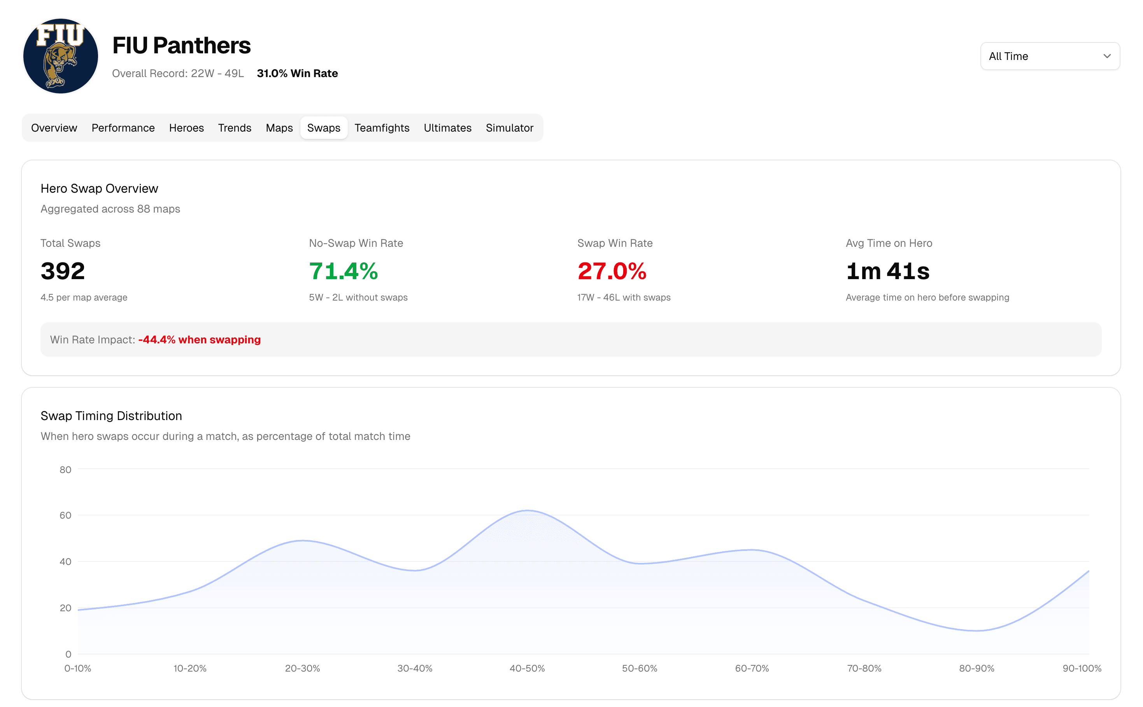Screen dimensions: 1143x707
Task: Click the 20-30% point on swap chart
Action: tap(302, 540)
